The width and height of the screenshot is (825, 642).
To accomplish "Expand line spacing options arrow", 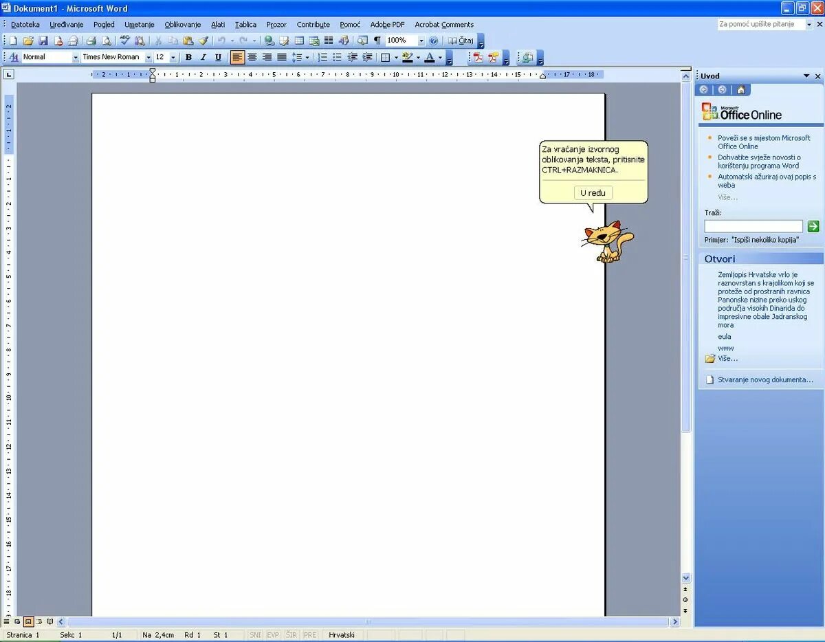I will pyautogui.click(x=307, y=57).
